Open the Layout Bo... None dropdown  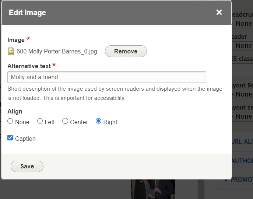243,94
